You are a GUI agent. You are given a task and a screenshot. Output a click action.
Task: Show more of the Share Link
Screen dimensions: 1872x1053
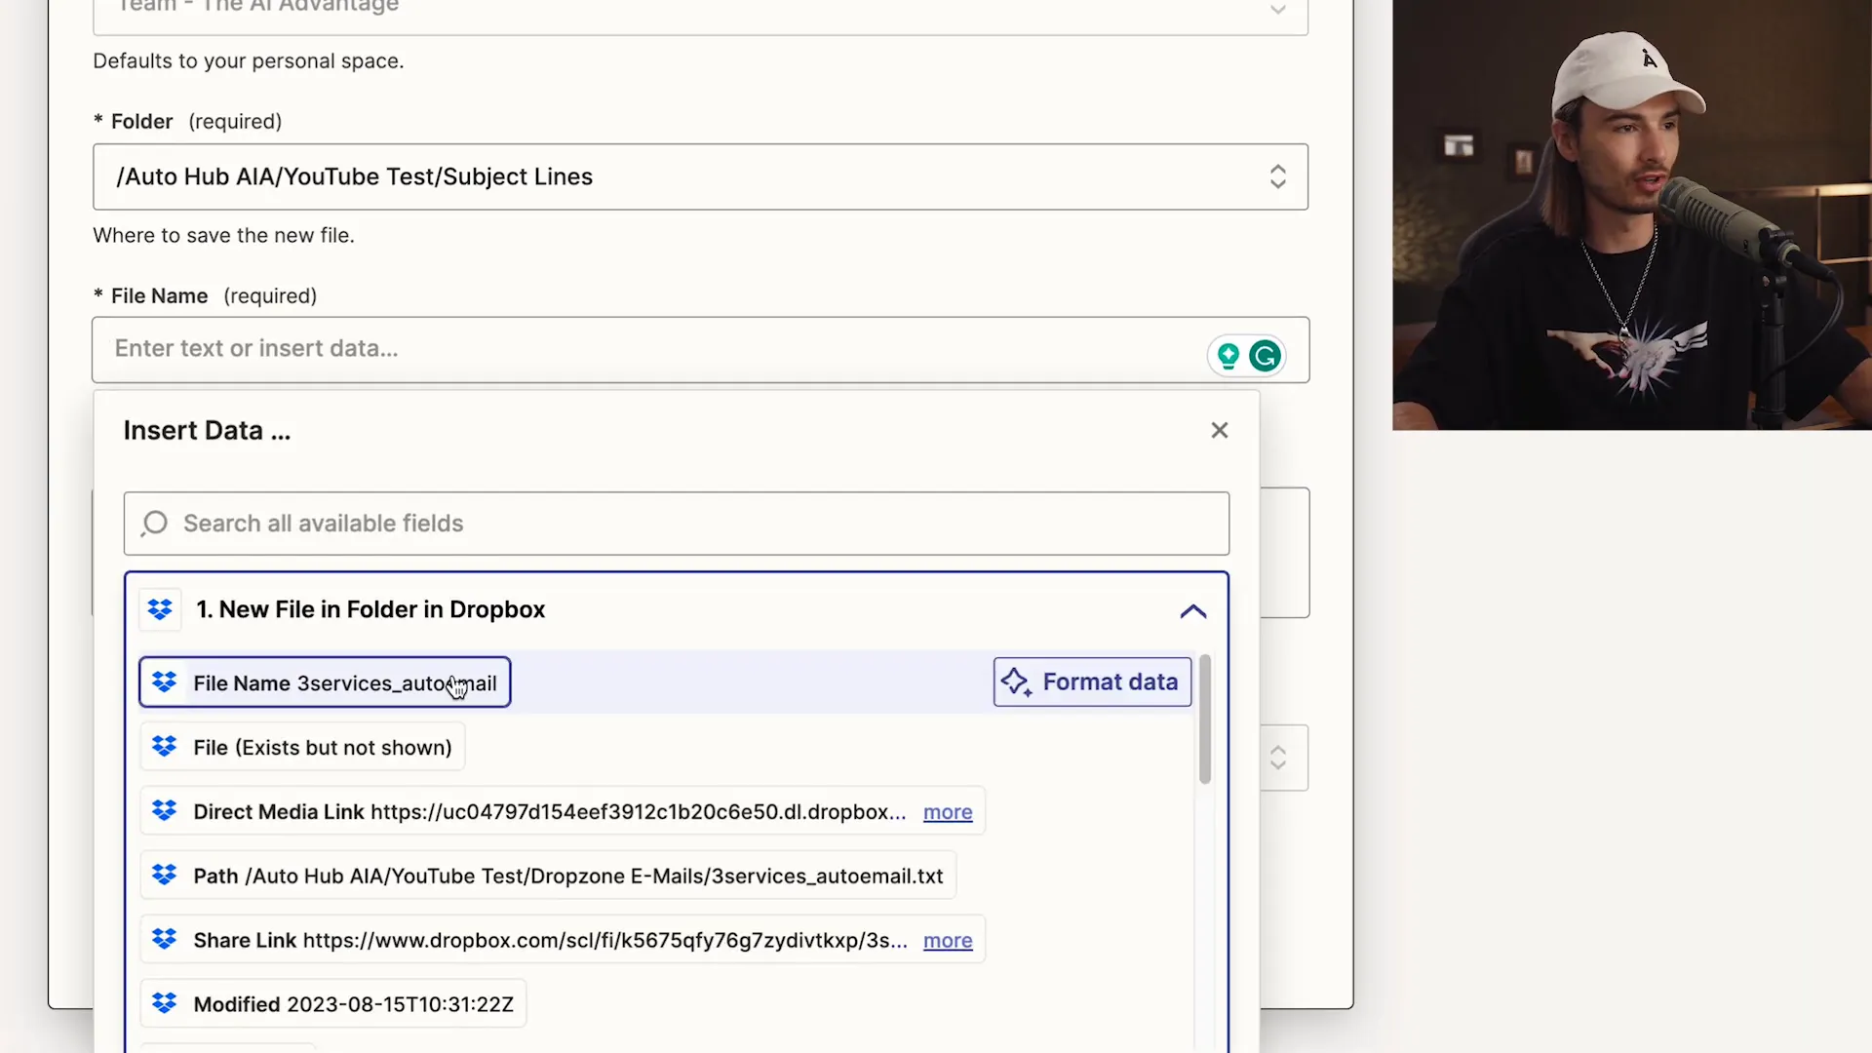(x=948, y=941)
